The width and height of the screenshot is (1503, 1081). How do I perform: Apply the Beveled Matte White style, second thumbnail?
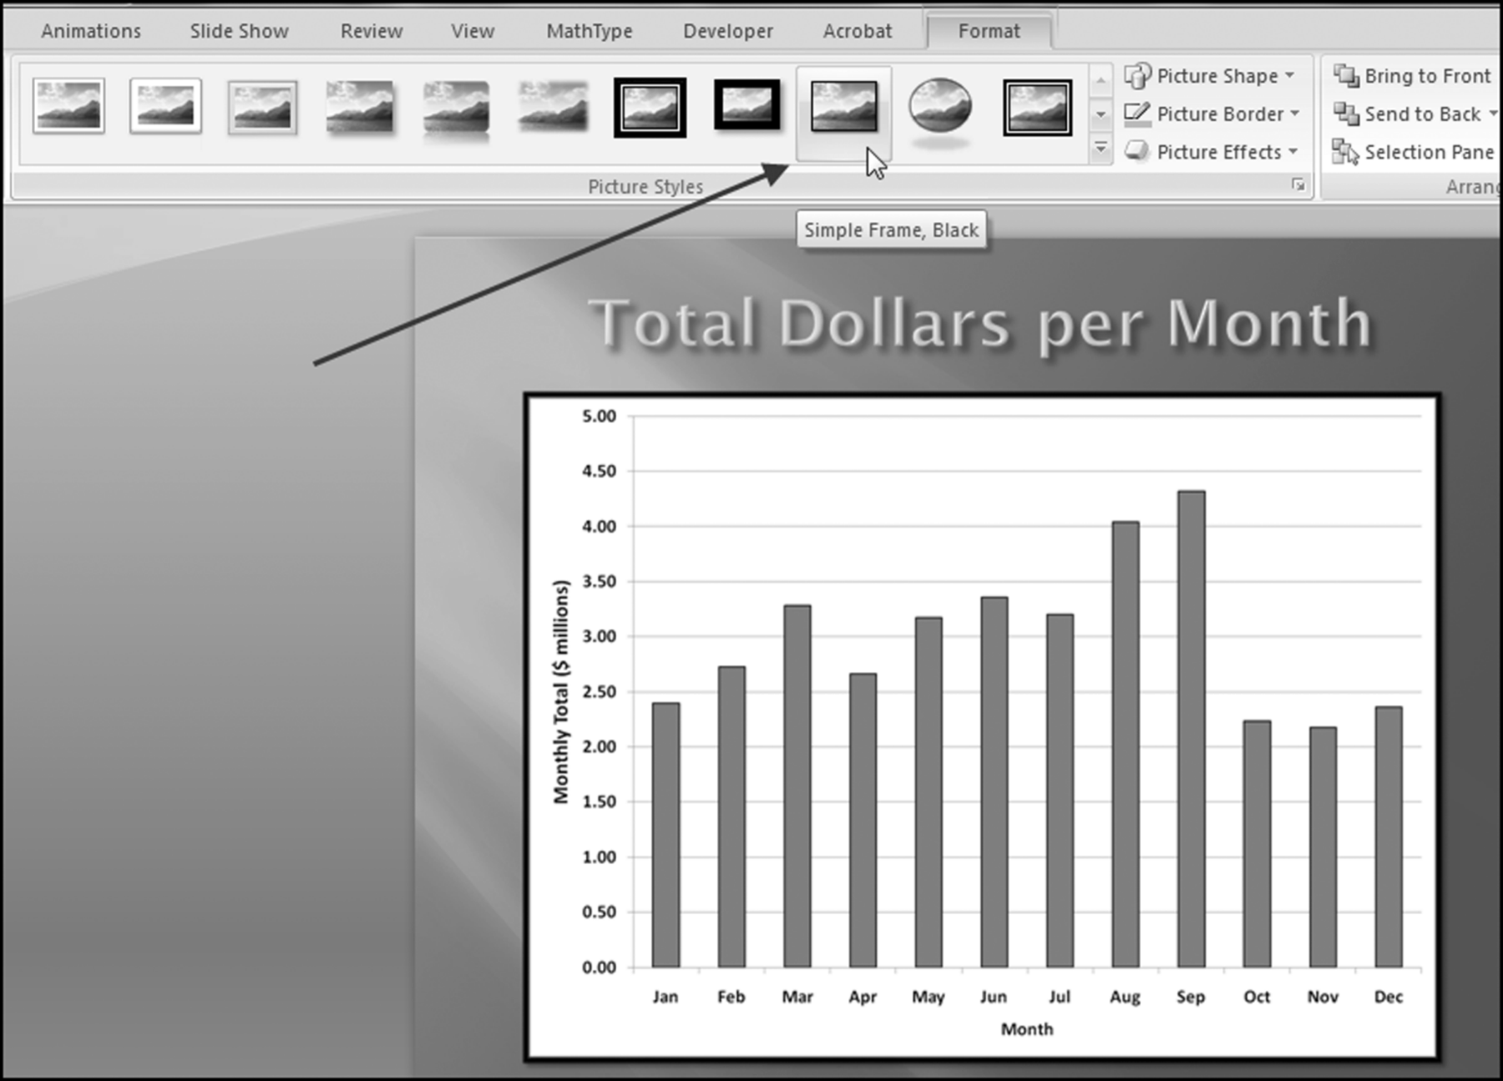165,107
